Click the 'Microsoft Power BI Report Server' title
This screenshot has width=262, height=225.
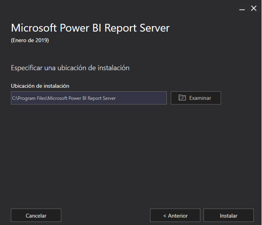(90, 28)
